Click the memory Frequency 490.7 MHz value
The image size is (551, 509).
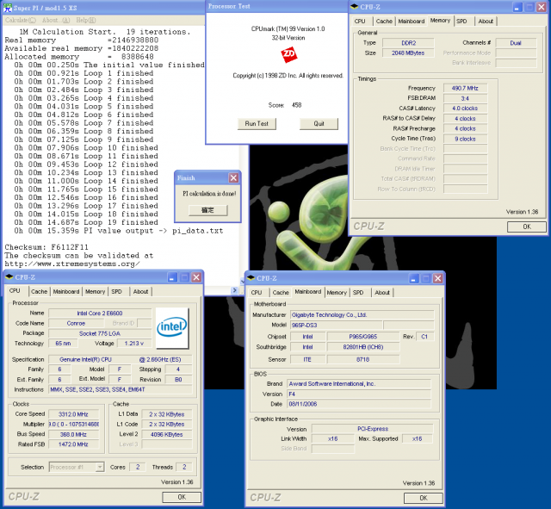(465, 88)
